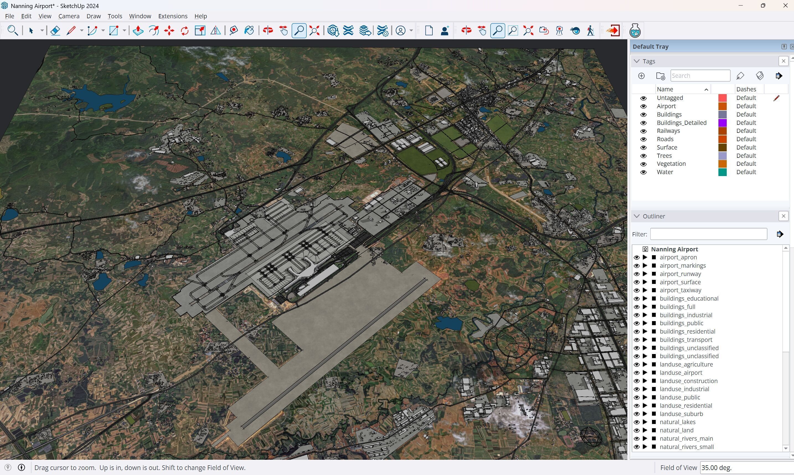Click the user account profile icon
The image size is (794, 475).
click(401, 30)
